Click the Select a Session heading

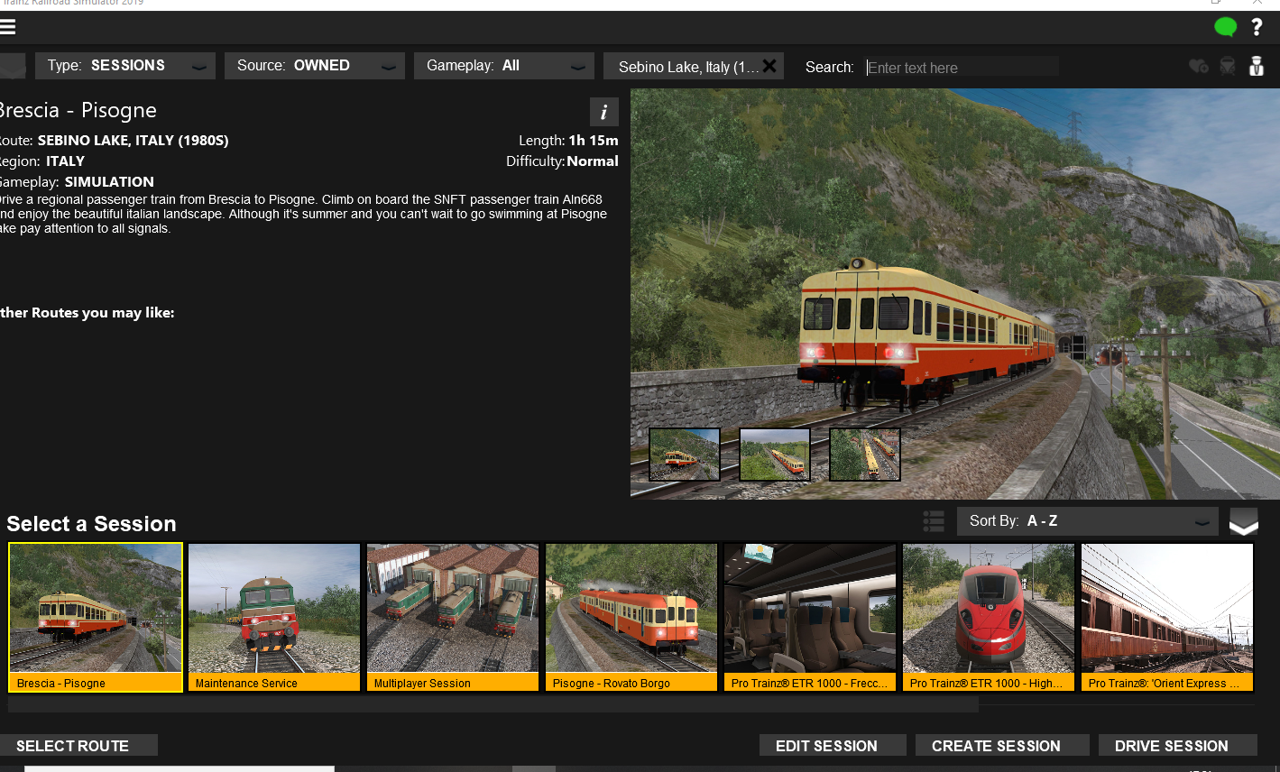(91, 524)
